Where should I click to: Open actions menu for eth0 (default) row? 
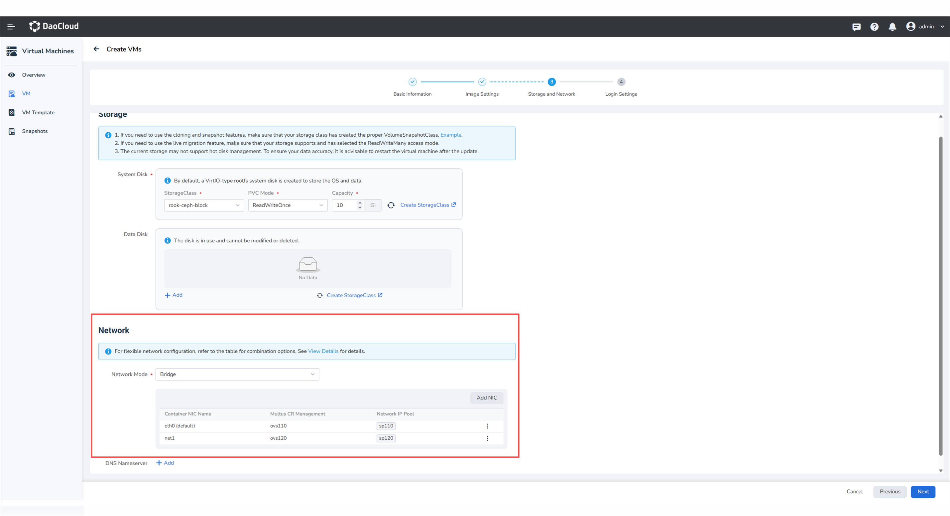click(488, 426)
